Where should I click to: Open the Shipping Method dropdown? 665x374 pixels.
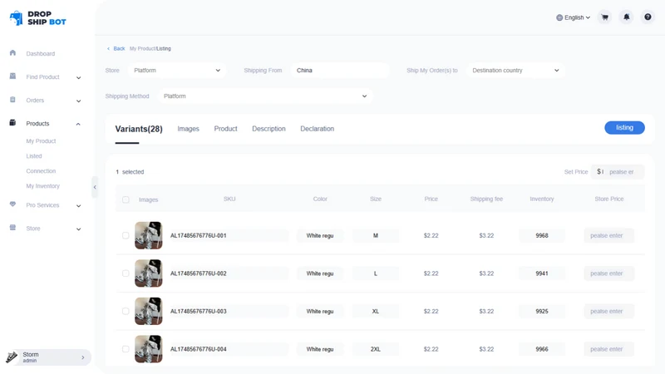tap(265, 96)
